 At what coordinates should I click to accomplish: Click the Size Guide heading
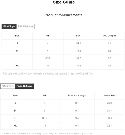point(64,2)
